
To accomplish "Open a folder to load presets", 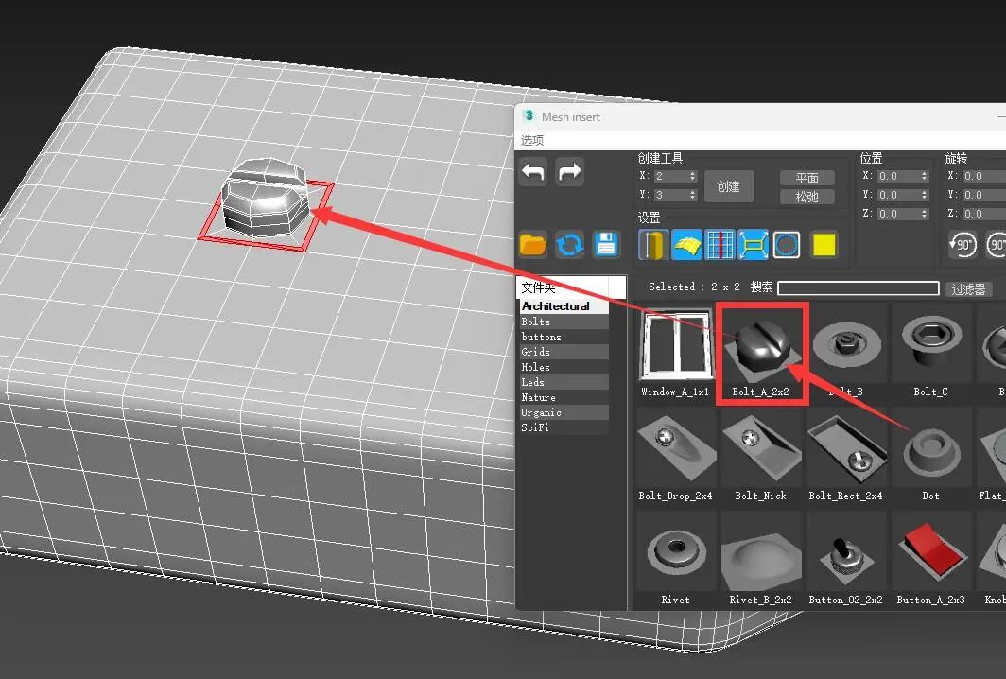I will [x=532, y=244].
